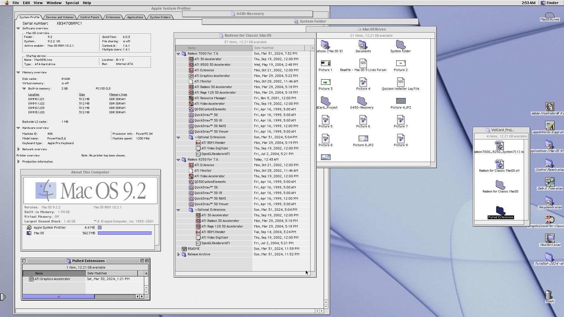Click the README file icon in the list
Screen dimensions: 564x317
click(x=184, y=249)
